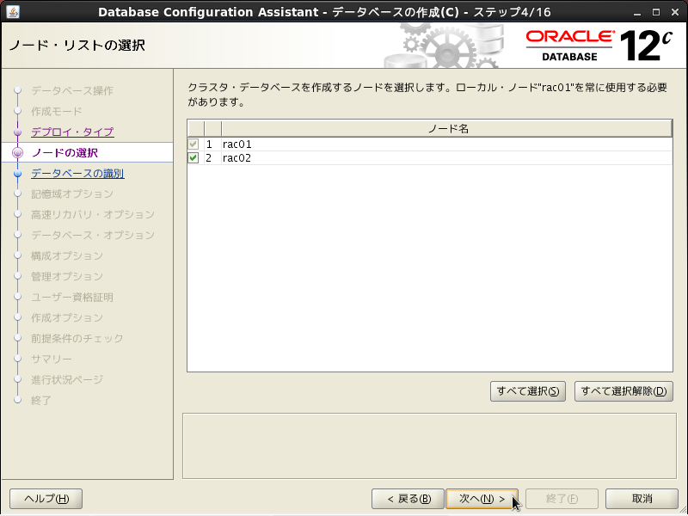This screenshot has height=516, width=688.
Task: Select the current ノードの選択 step
Action: tap(64, 153)
